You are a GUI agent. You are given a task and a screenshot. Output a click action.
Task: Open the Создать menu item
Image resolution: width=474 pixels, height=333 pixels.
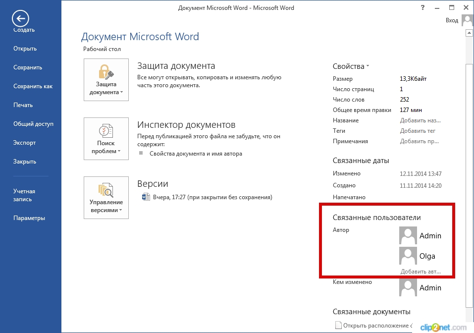(24, 30)
